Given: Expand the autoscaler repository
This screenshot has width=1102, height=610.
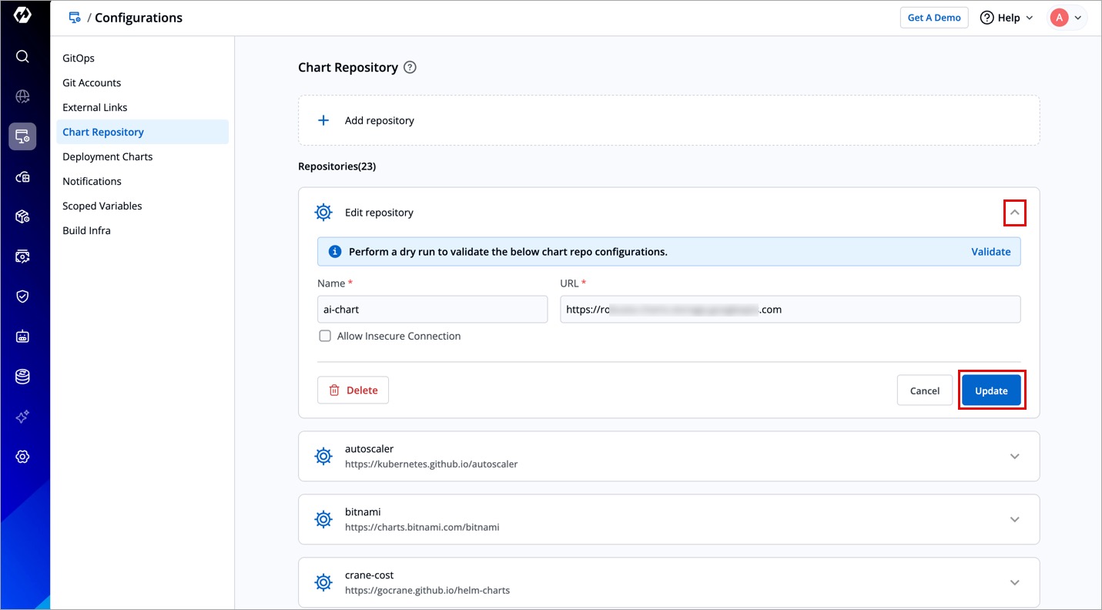Looking at the screenshot, I should tap(1014, 456).
